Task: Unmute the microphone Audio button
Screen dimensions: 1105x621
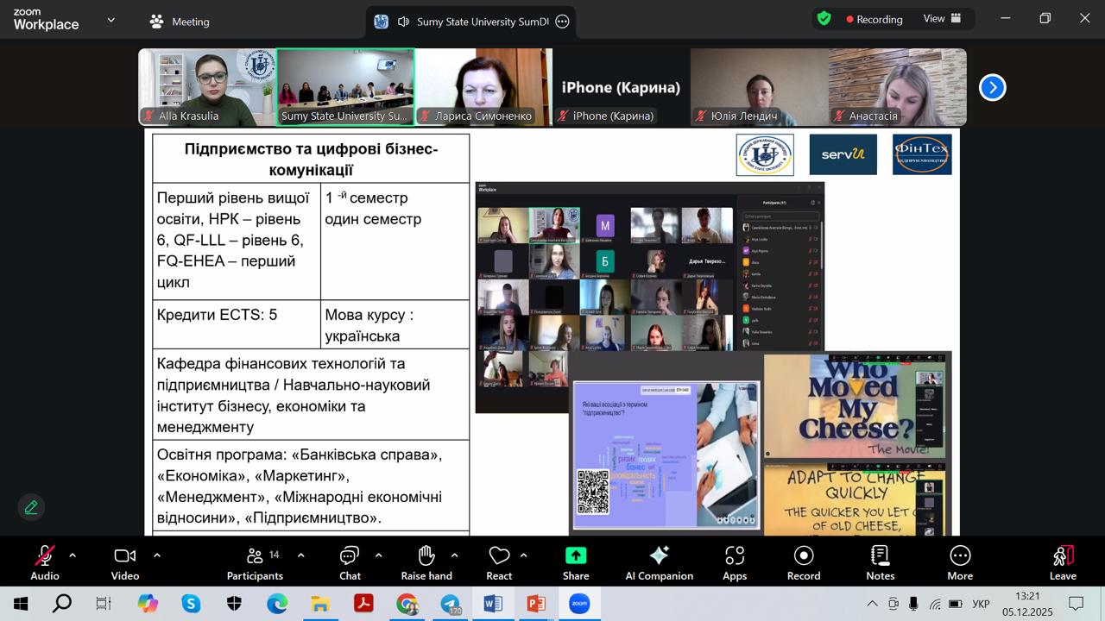Action: [x=45, y=562]
